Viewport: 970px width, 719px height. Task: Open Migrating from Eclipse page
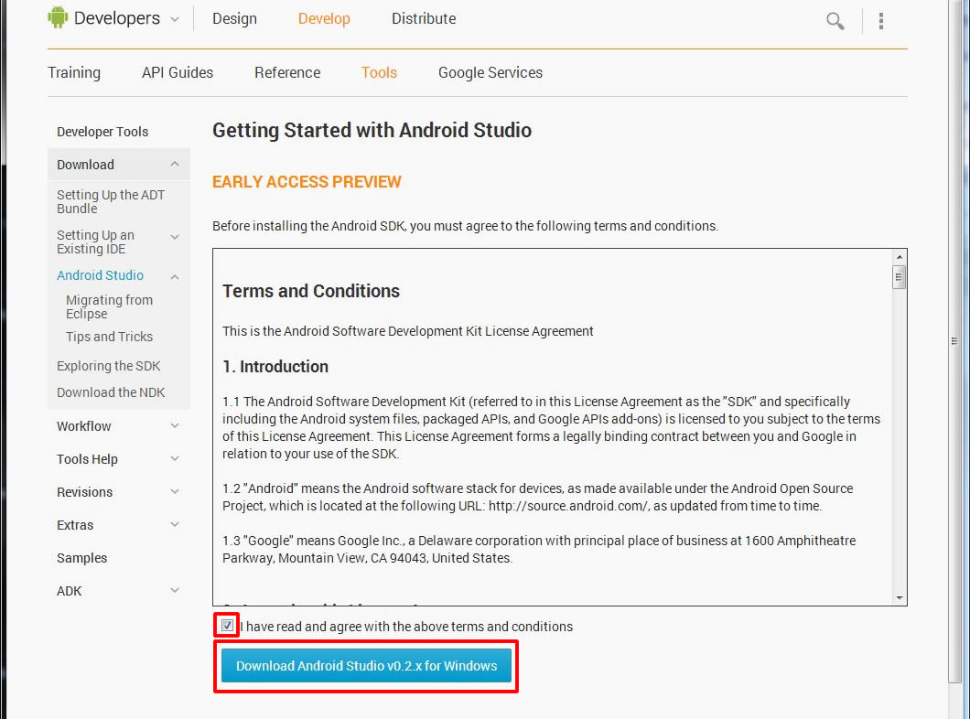click(110, 306)
